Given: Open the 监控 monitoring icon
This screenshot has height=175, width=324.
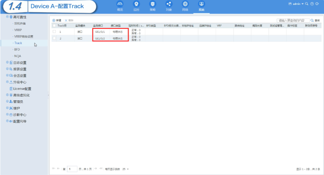Looking at the screenshot, I should 136,4.
